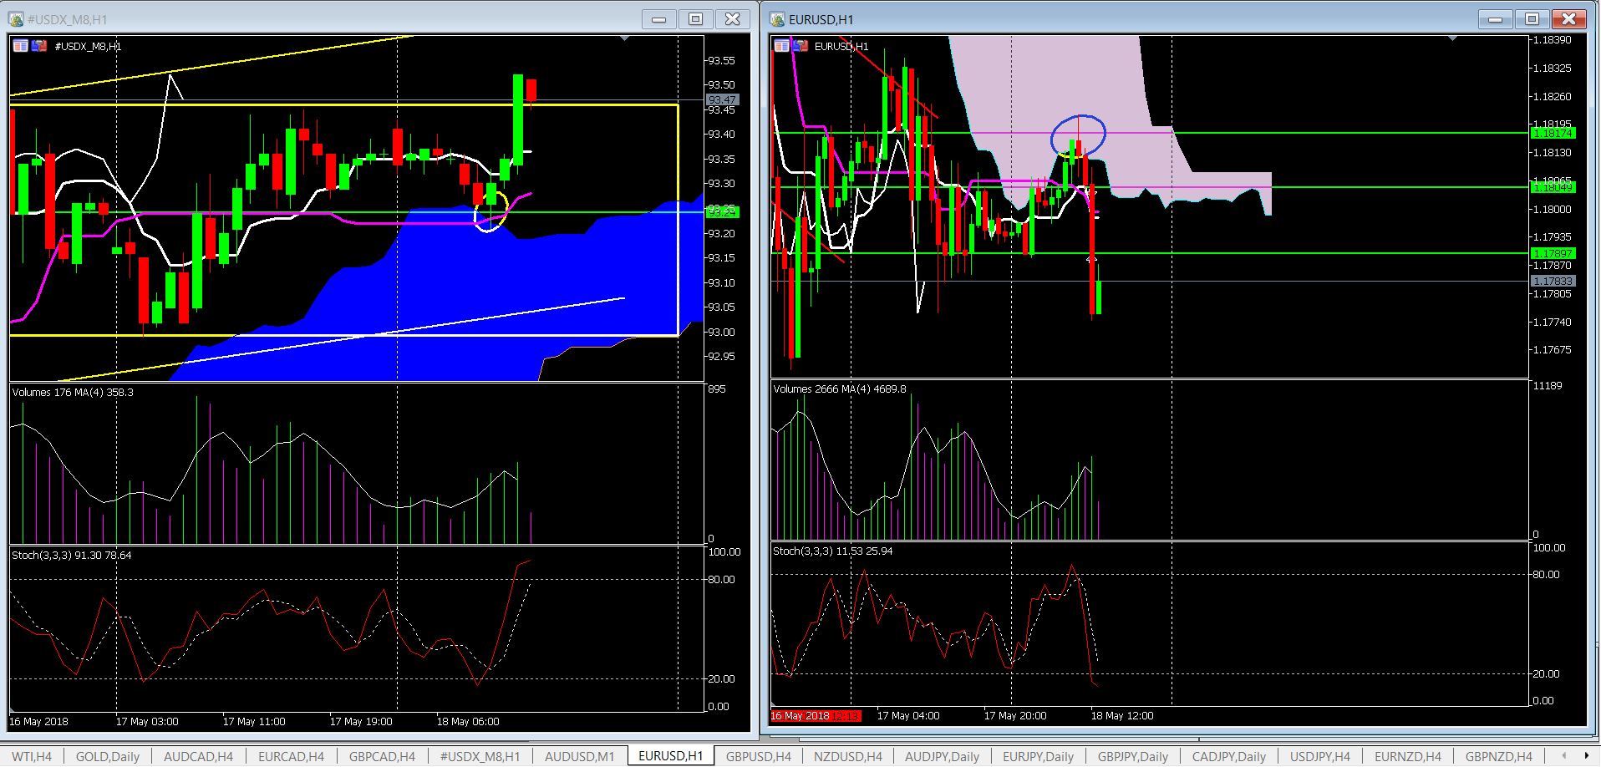Click the red-highlighted "16 May 2018" date on the EURUSD time axis
The image size is (1601, 767).
click(x=800, y=716)
